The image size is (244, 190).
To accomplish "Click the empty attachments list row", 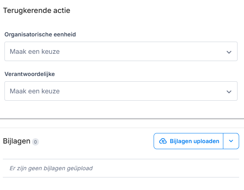I will (162, 168).
